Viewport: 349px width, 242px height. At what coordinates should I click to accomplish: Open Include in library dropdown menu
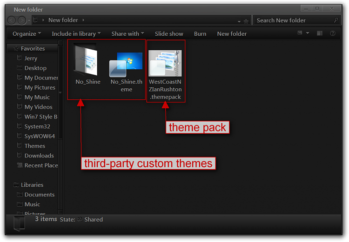76,34
